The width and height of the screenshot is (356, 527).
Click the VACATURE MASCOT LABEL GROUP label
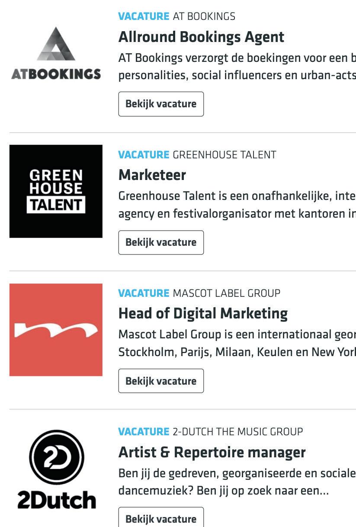coord(199,293)
